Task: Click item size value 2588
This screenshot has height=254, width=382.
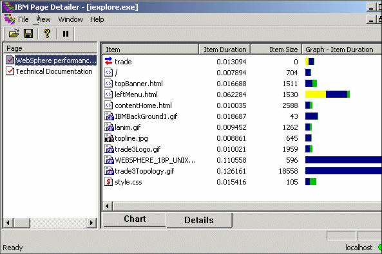Action: tap(290, 105)
